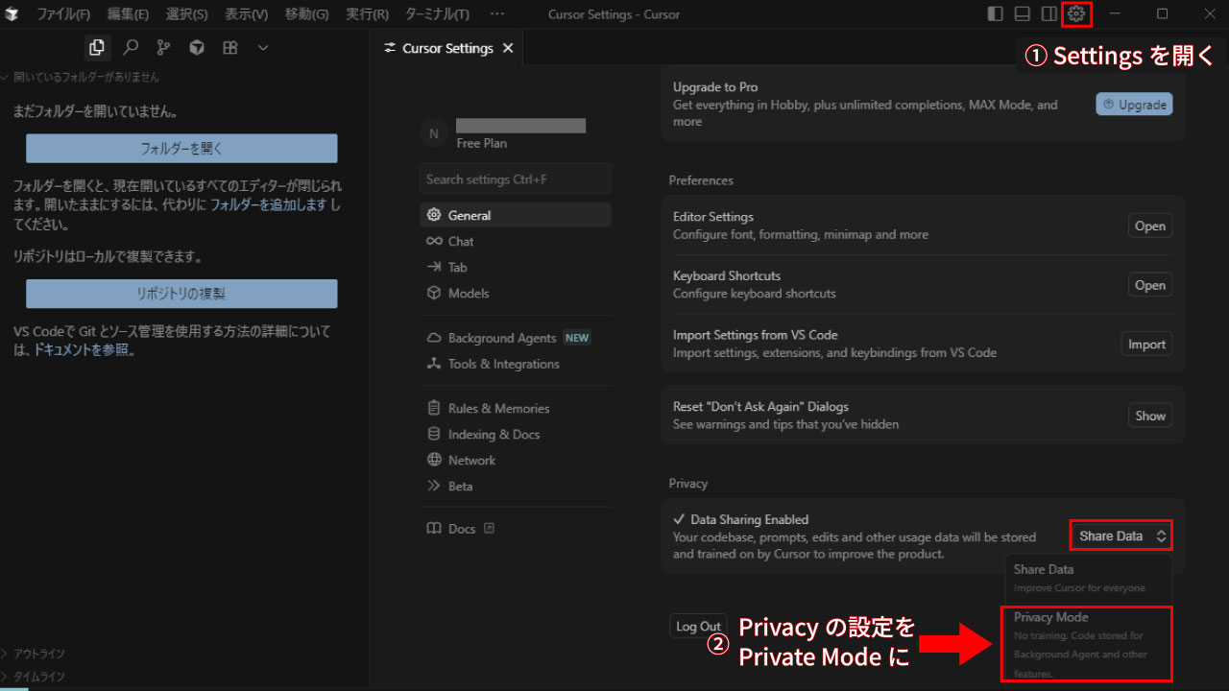
Task: Open the Explorer view icon
Action: click(x=96, y=47)
